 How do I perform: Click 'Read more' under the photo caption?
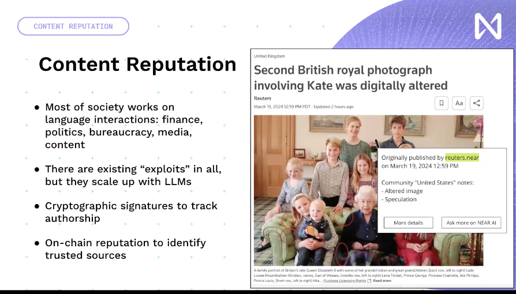(x=382, y=281)
